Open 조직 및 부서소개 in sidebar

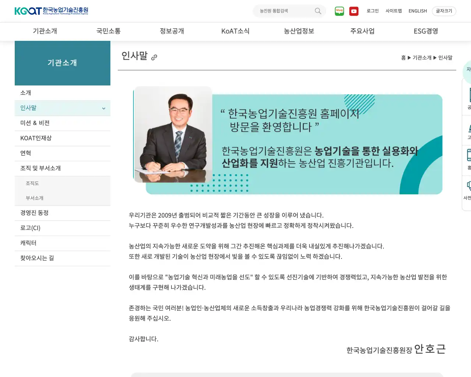point(63,168)
